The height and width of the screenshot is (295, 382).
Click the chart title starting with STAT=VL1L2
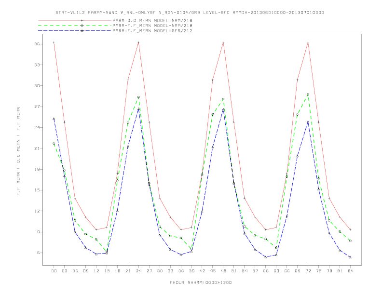[x=190, y=13]
